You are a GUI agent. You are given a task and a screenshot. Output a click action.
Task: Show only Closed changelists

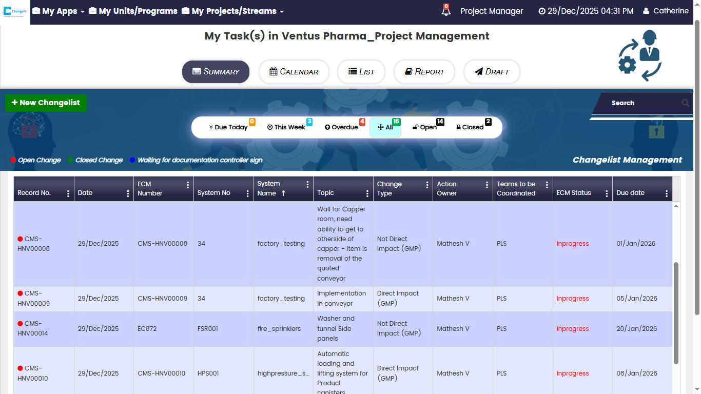(x=470, y=127)
